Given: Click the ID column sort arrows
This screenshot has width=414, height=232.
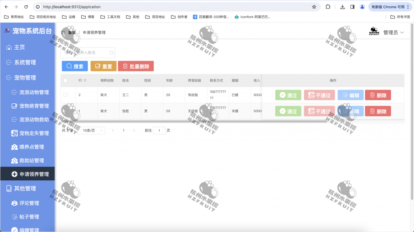Looking at the screenshot, I should click(85, 80).
